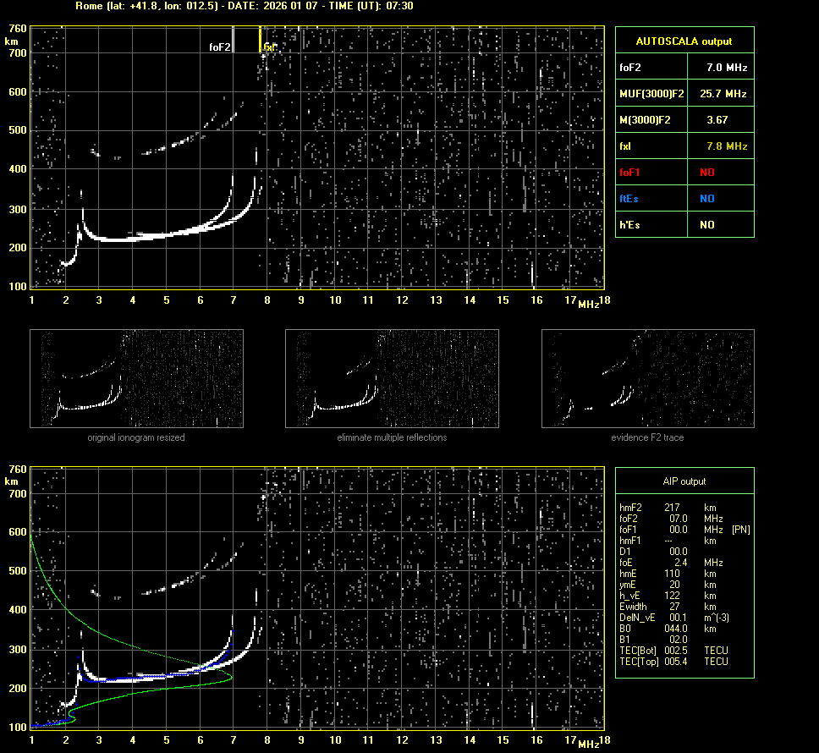Select the M(3000)F2 value 3.67
The height and width of the screenshot is (753, 819).
click(x=717, y=120)
